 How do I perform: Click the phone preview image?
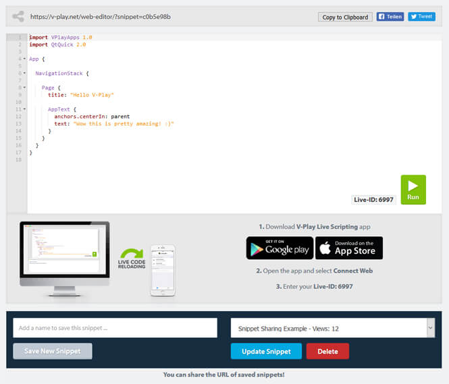click(x=163, y=271)
